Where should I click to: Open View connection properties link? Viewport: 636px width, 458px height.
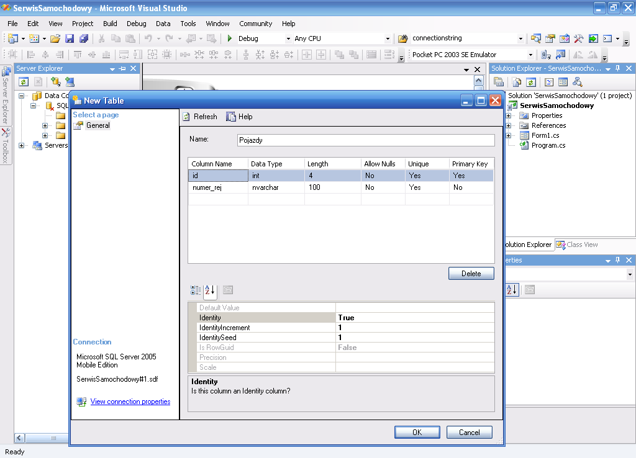pos(130,402)
